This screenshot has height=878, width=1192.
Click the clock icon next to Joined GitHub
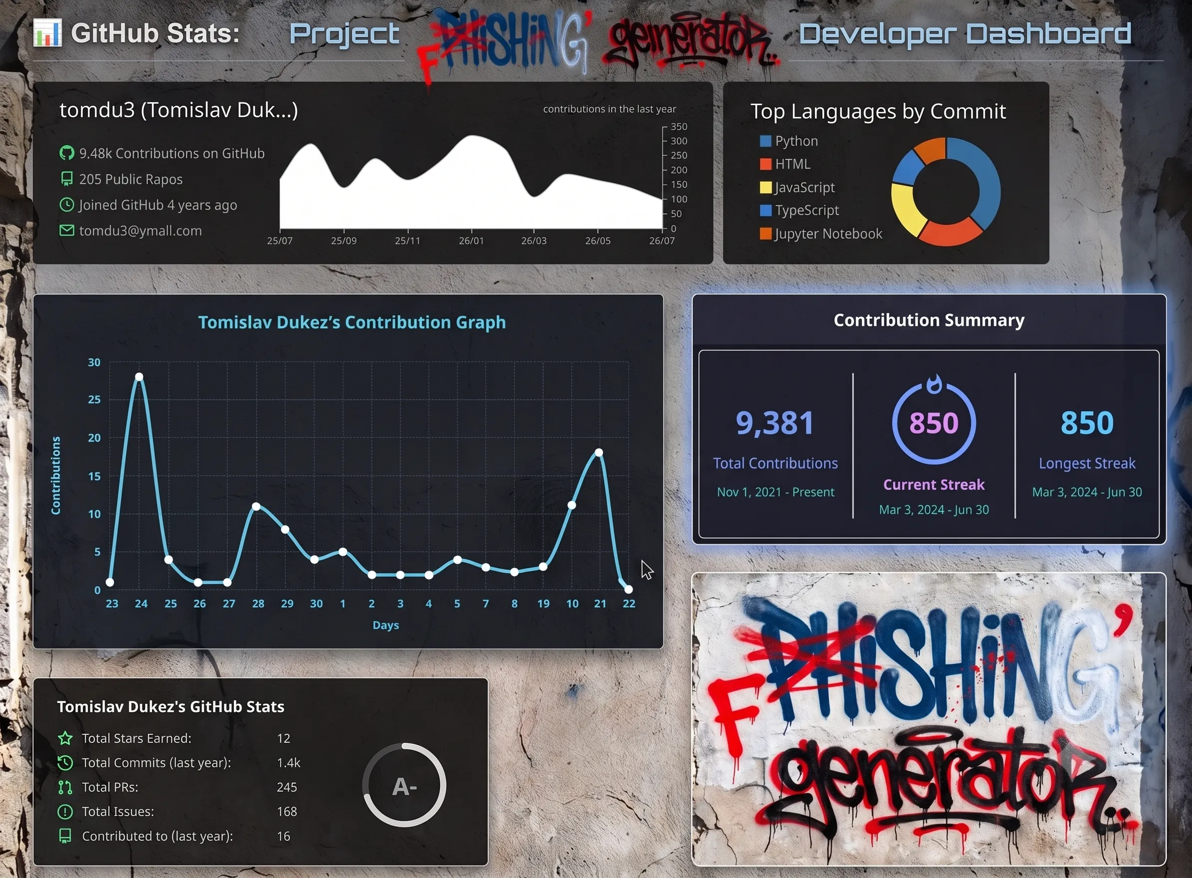66,205
